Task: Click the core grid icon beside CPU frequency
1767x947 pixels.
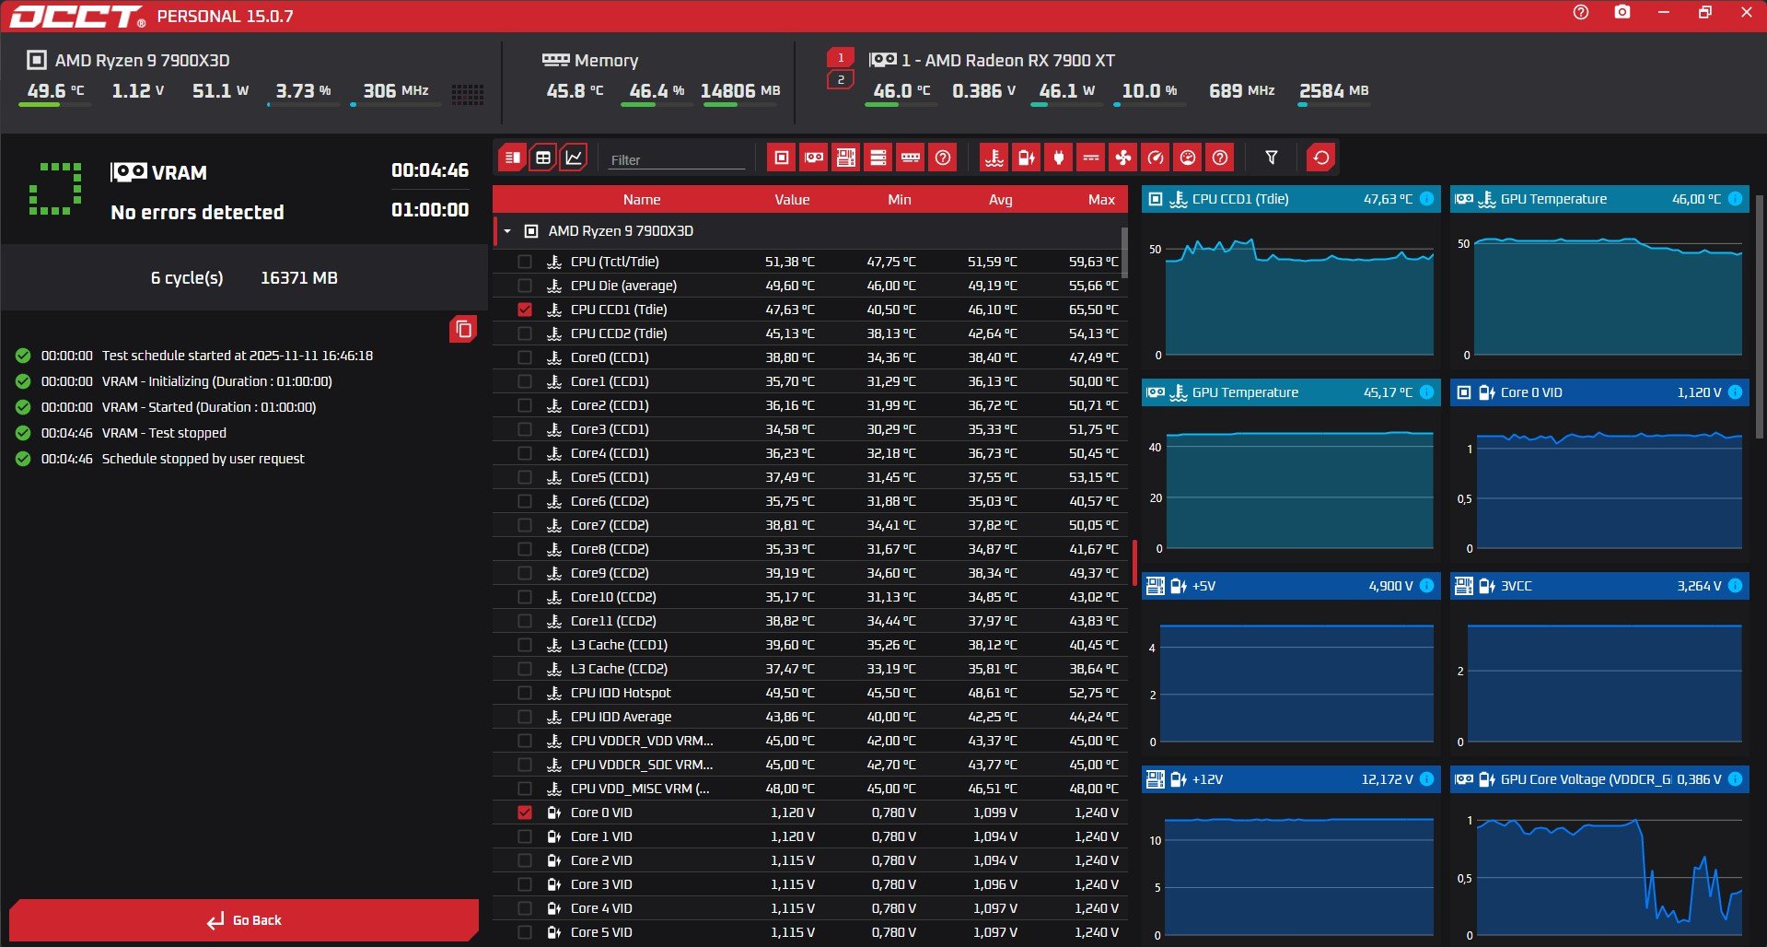Action: [467, 94]
